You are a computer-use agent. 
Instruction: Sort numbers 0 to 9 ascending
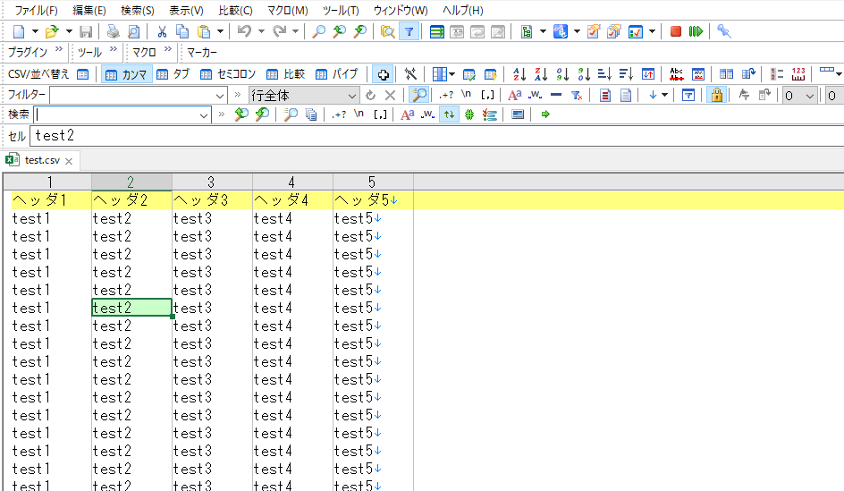[562, 73]
